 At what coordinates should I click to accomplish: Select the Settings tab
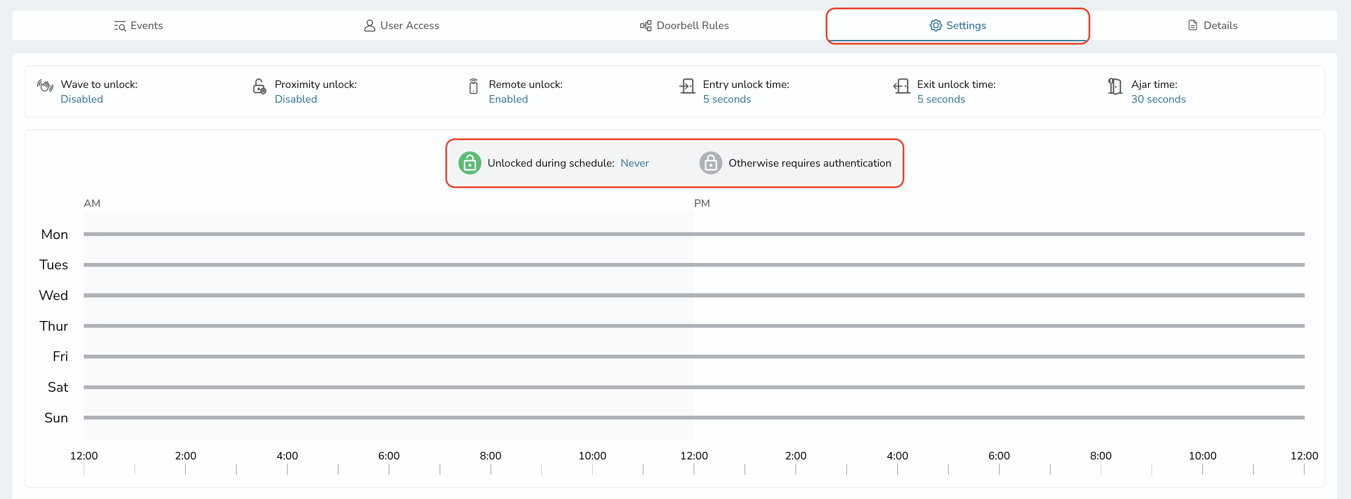pyautogui.click(x=958, y=25)
